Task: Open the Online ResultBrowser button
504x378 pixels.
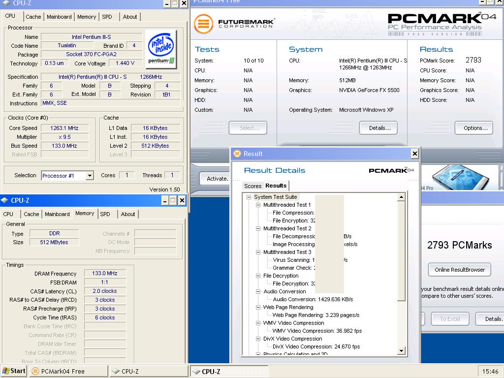Action: [460, 270]
